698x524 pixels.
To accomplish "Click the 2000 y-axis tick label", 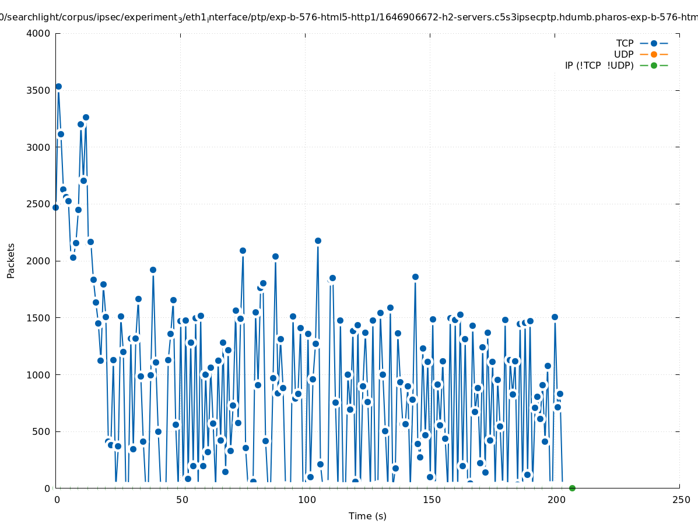I will tap(38, 261).
